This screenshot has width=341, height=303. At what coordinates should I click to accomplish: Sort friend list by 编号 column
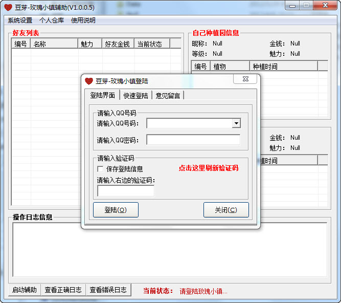(21, 44)
